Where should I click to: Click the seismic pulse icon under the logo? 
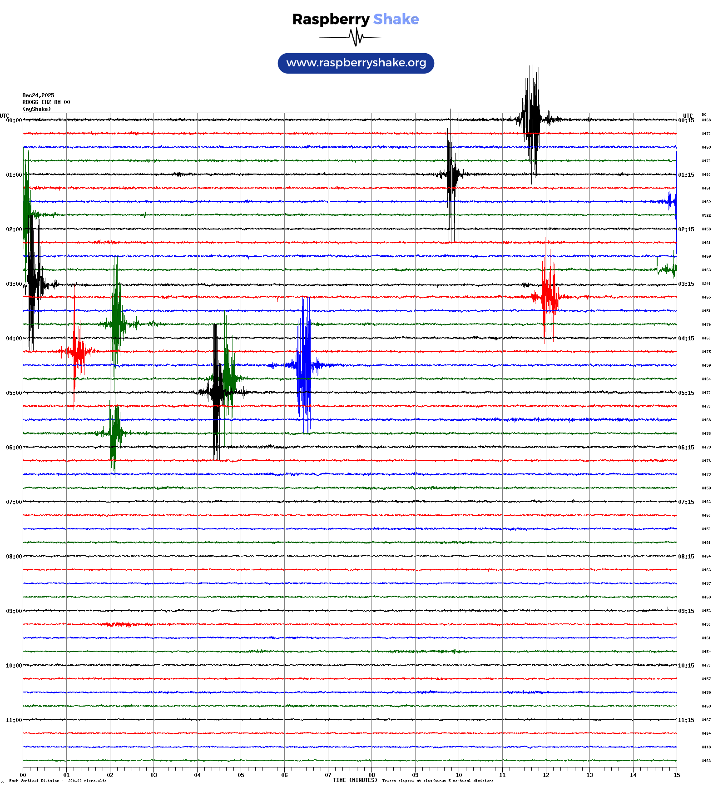tap(357, 37)
